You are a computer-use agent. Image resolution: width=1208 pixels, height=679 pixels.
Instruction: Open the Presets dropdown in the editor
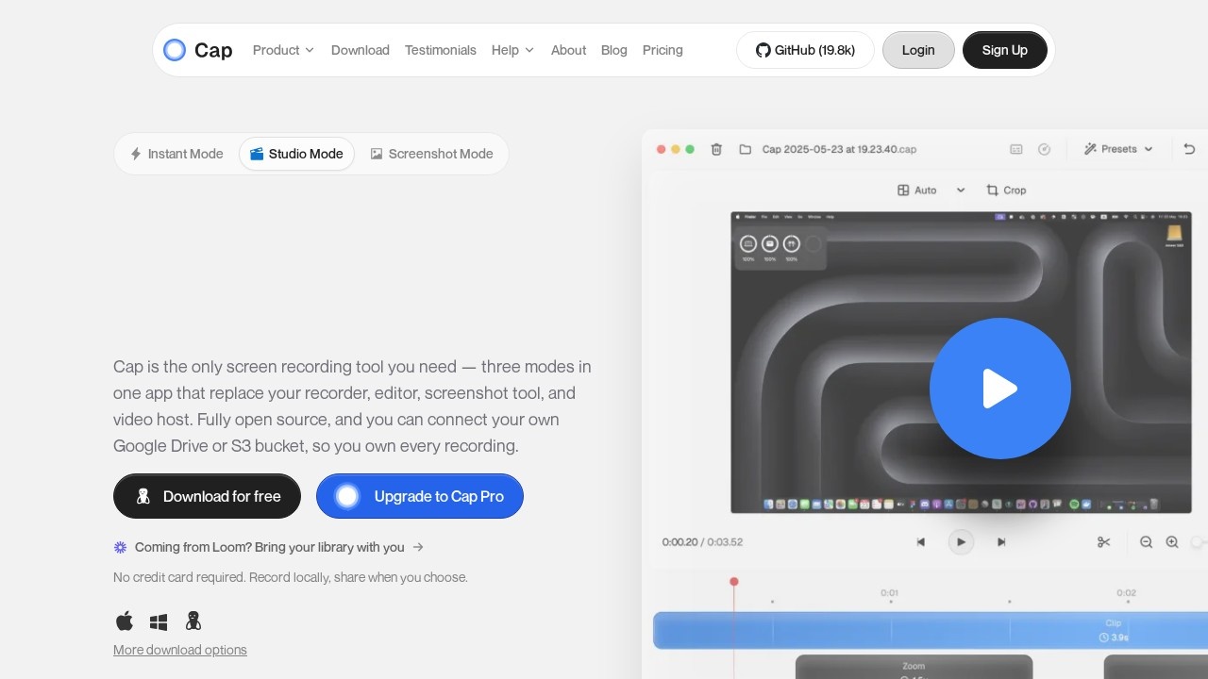click(1118, 149)
